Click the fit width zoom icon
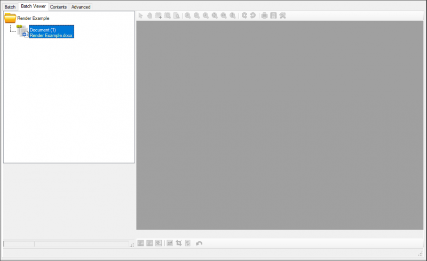This screenshot has height=261, width=427. tap(224, 15)
